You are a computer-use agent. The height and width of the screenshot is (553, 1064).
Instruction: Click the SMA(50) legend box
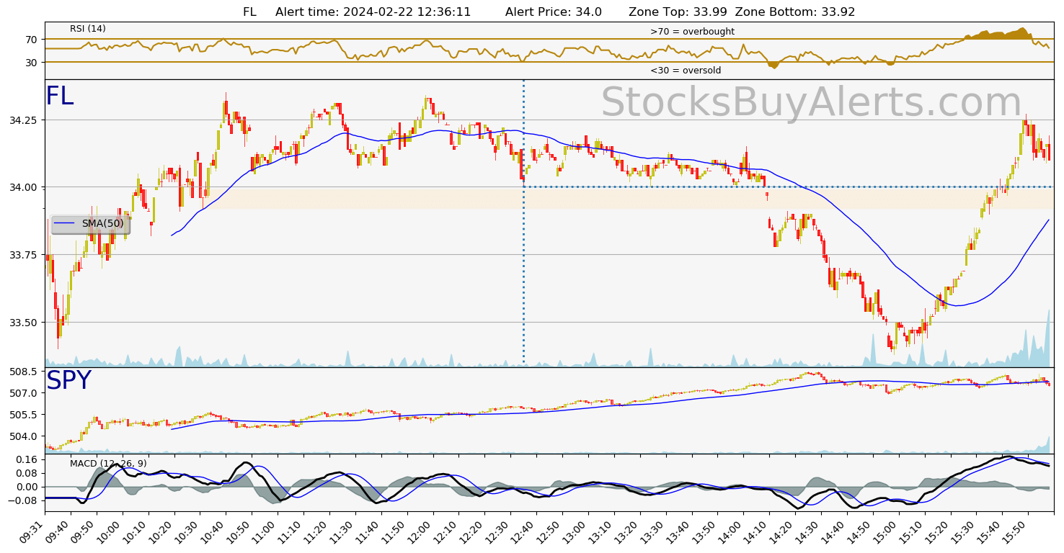pos(91,224)
